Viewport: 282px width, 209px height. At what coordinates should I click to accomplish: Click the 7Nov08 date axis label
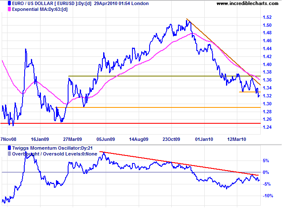coord(8,139)
